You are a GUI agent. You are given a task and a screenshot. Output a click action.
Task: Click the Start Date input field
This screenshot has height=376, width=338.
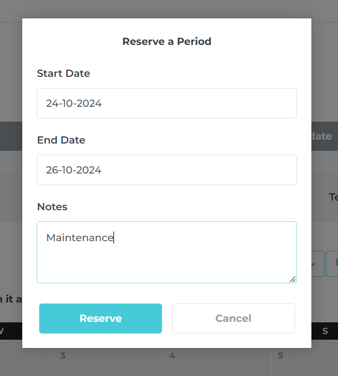(167, 103)
